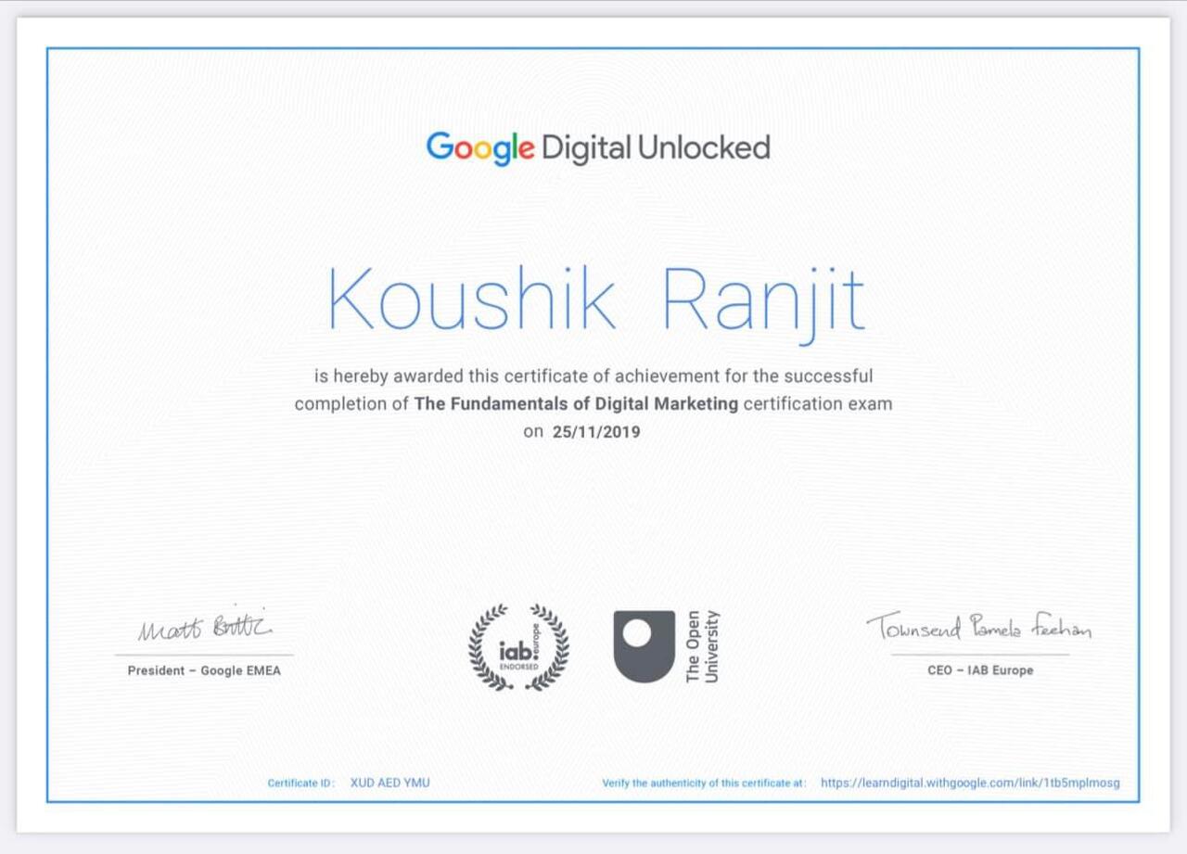This screenshot has height=854, width=1187.
Task: Click the completion date 25/11/2019
Action: click(x=596, y=431)
